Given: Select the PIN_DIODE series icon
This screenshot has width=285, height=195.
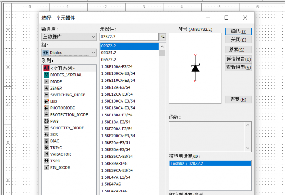Looking at the screenshot, I should tap(47, 167).
